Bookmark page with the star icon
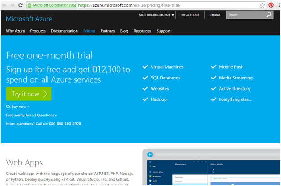Viewport: 281px width, 186px height. click(262, 5)
